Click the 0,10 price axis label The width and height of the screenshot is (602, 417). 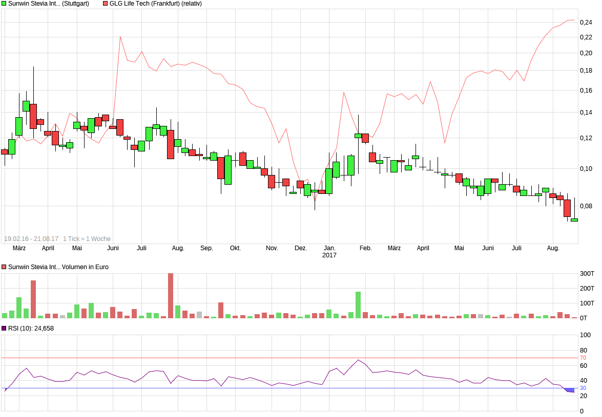[586, 169]
